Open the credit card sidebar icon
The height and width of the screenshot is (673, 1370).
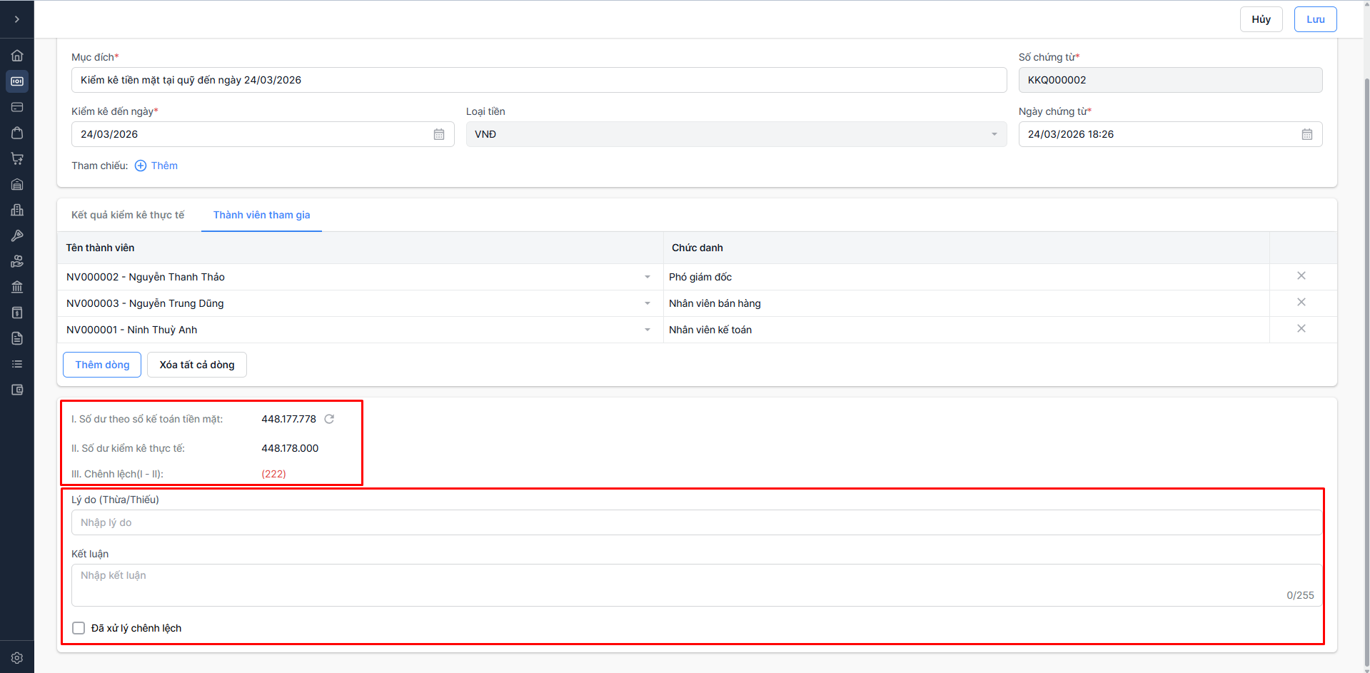tap(17, 107)
